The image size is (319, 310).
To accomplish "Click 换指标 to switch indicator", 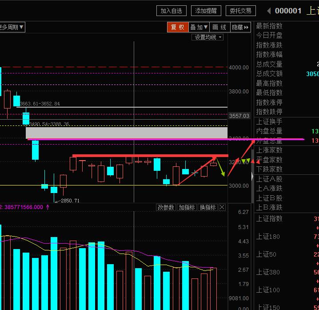I will coord(207,207).
